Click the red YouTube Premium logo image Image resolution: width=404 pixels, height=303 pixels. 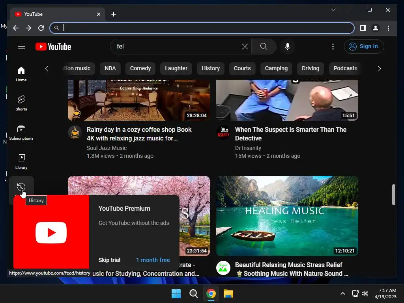click(x=51, y=232)
